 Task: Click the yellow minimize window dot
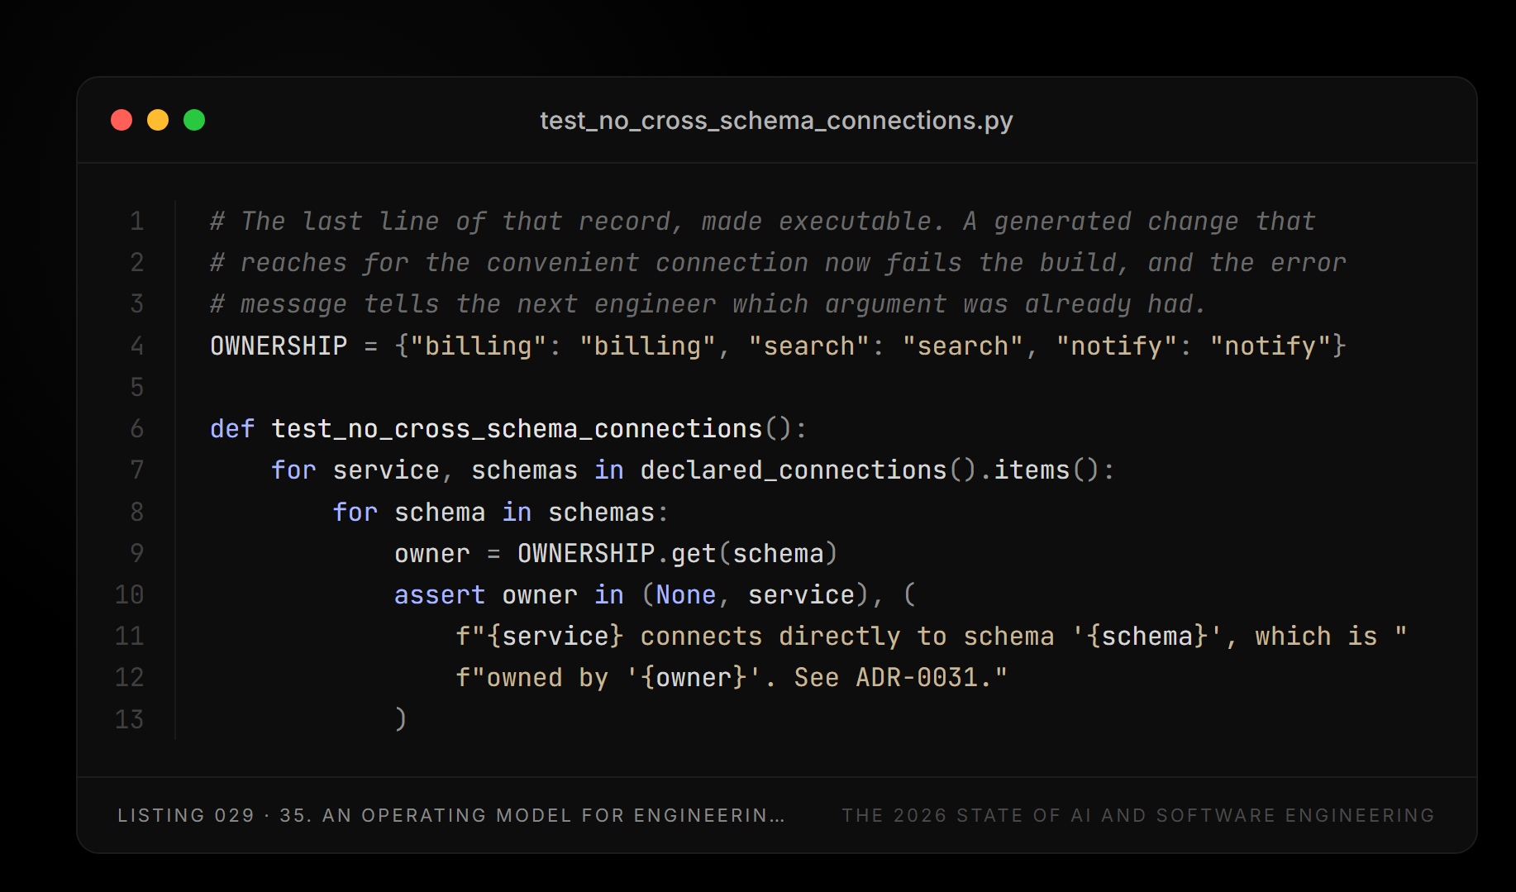tap(158, 120)
